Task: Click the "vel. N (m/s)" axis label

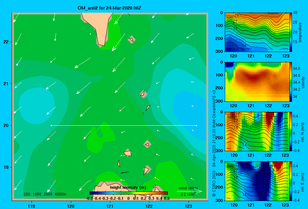Action: point(303,132)
